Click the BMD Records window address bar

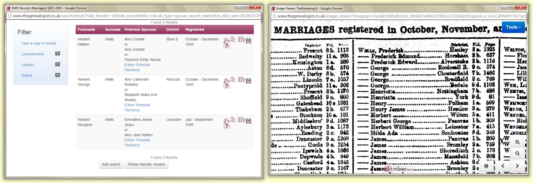tap(135, 16)
